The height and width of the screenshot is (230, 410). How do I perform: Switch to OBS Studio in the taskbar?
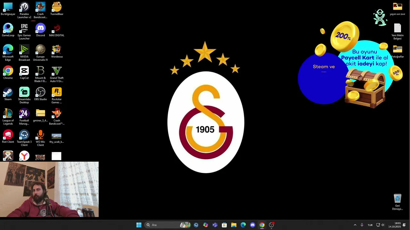coord(271,225)
